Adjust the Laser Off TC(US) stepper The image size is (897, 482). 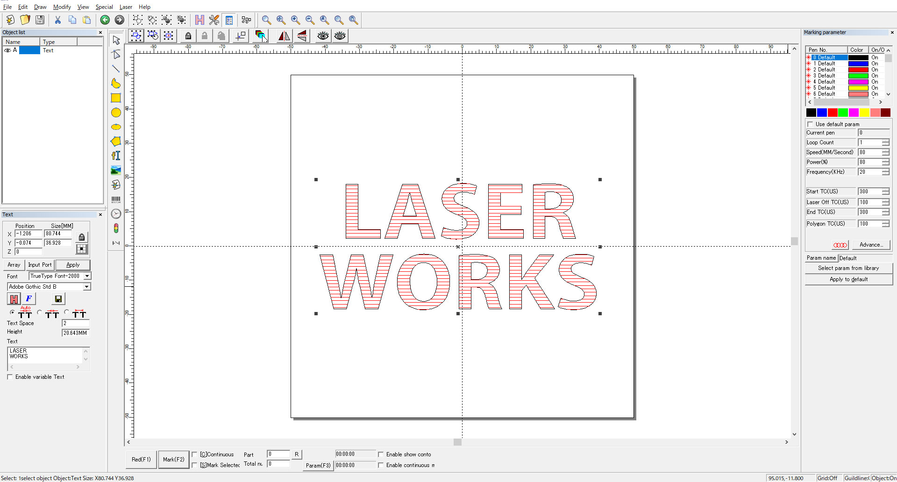(x=885, y=202)
